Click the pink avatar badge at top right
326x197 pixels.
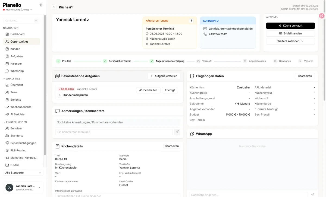[322, 16]
